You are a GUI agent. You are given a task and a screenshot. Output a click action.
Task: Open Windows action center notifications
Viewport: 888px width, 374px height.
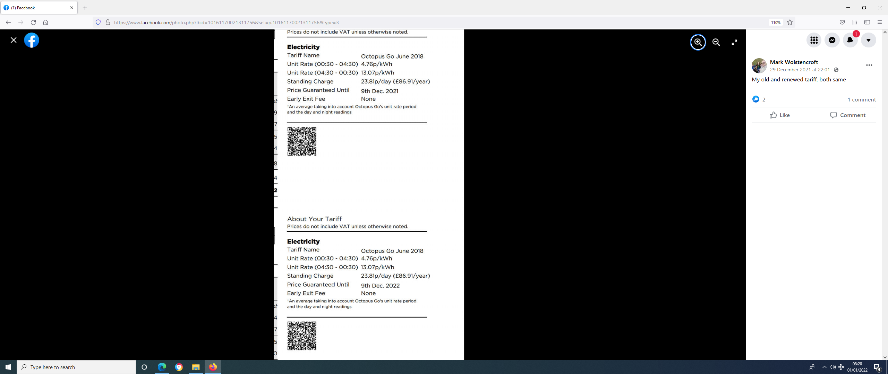878,367
